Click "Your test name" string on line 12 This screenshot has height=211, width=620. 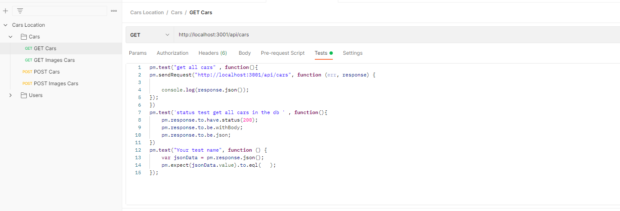199,150
